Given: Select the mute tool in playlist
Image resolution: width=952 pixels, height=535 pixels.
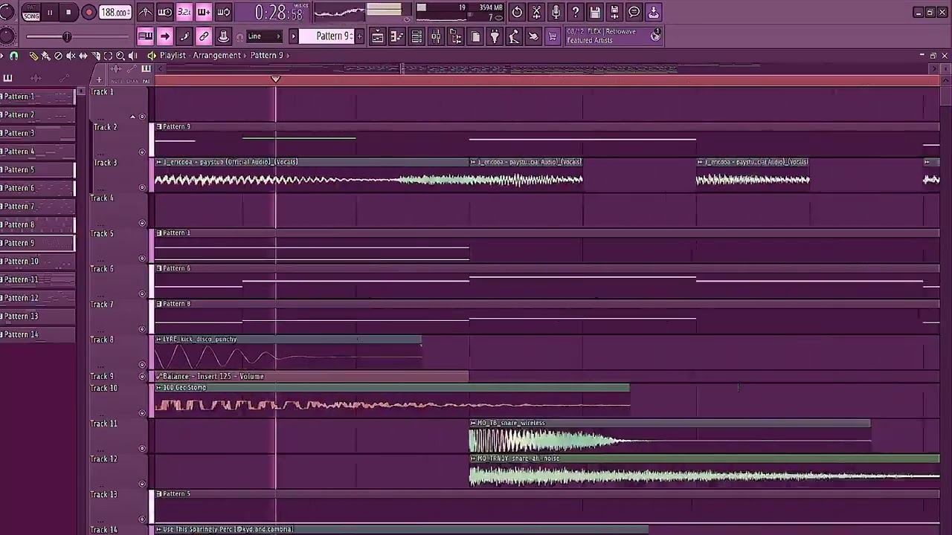Looking at the screenshot, I should pos(71,56).
